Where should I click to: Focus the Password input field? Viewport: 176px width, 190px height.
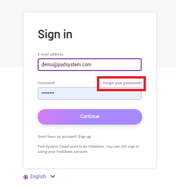point(89,93)
